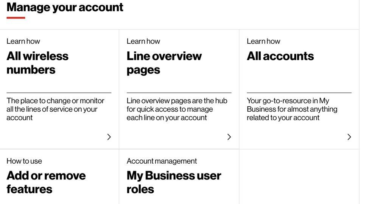Screen dimensions: 367x204
Task: Click the arrow icon in All wireless numbers card
Action: pos(109,137)
